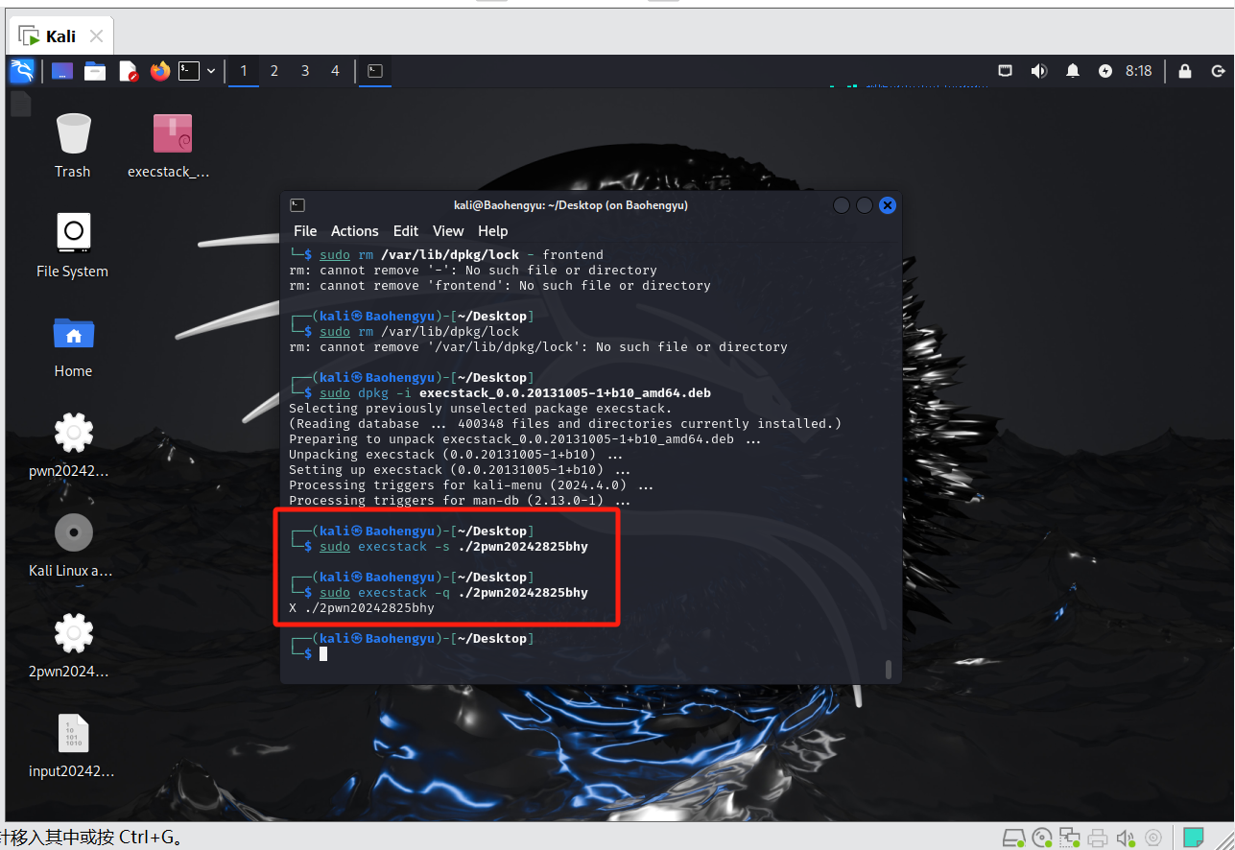Select the 2pwn2024 executable desktop icon
This screenshot has height=850, width=1235.
click(x=73, y=645)
